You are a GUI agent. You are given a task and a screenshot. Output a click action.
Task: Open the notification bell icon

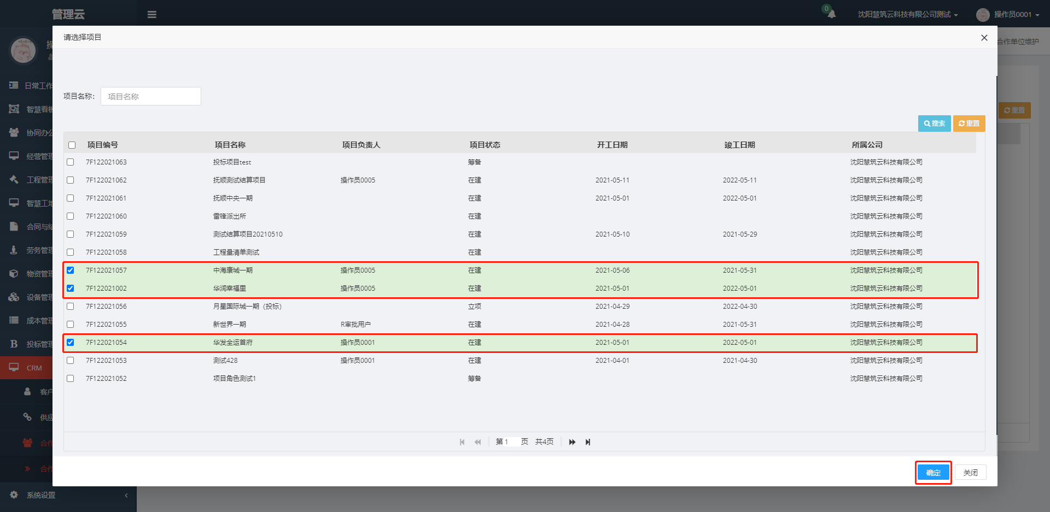coord(831,14)
